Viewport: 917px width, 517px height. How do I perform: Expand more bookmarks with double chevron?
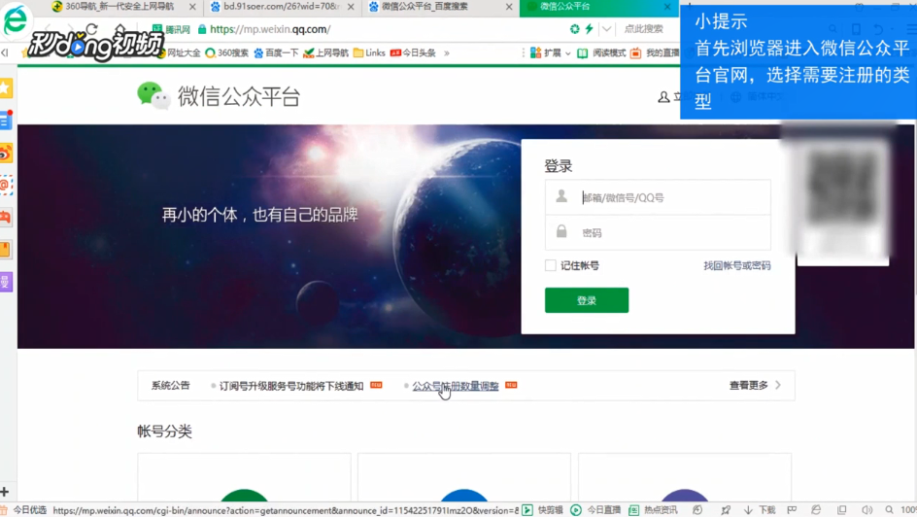click(447, 52)
